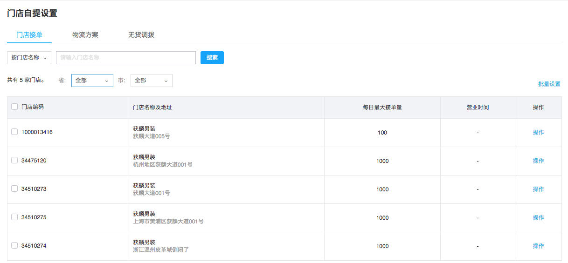Select the 门店接单 tab
The height and width of the screenshot is (263, 568).
(29, 35)
